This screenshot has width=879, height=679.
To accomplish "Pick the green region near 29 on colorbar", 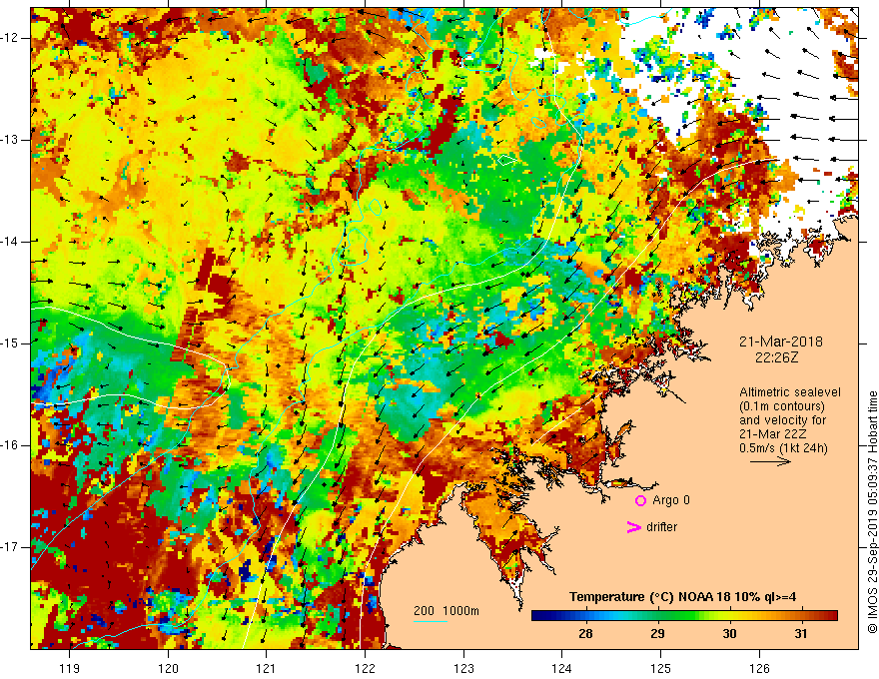I will tap(657, 616).
